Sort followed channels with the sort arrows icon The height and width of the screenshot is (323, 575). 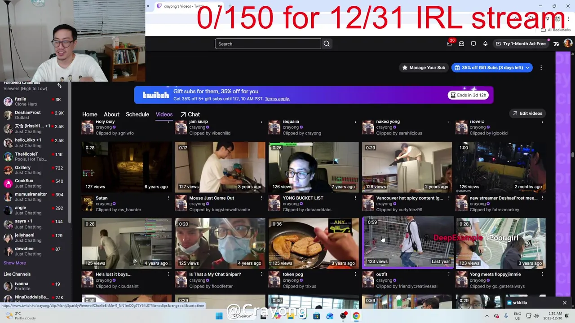pos(59,85)
